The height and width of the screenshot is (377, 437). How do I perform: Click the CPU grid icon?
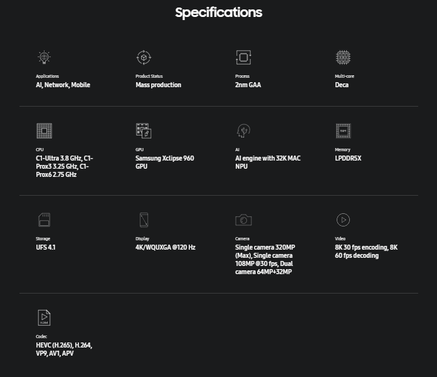click(44, 130)
